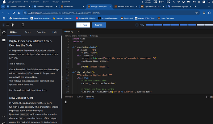Open Frontend Developer bookmark

108,18
